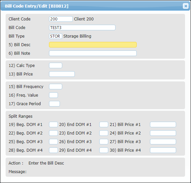Click the 'Message:' label
Image resolution: width=191 pixels, height=183 pixels.
(x=18, y=172)
